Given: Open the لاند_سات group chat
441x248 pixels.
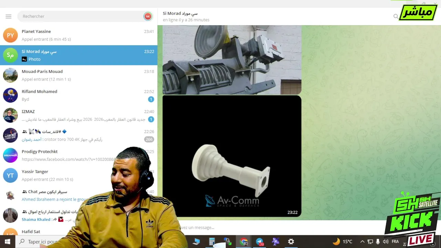Looking at the screenshot, I should pos(79,135).
